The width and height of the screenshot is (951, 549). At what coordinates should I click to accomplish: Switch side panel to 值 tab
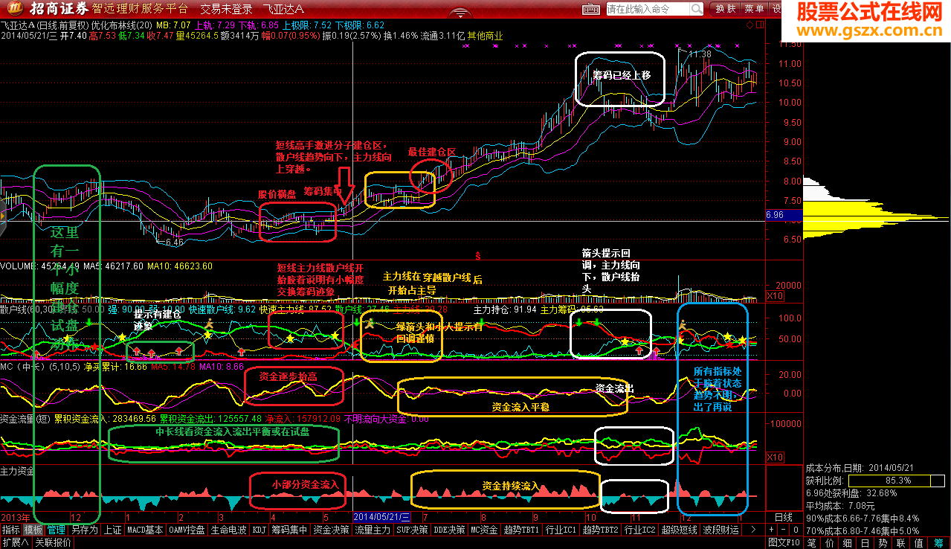(x=919, y=543)
